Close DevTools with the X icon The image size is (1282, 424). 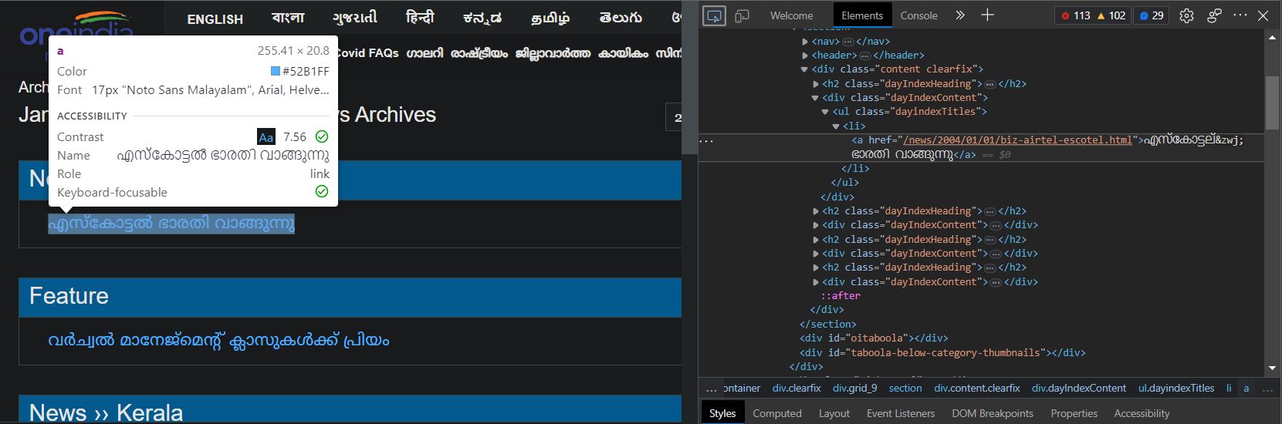point(1263,15)
